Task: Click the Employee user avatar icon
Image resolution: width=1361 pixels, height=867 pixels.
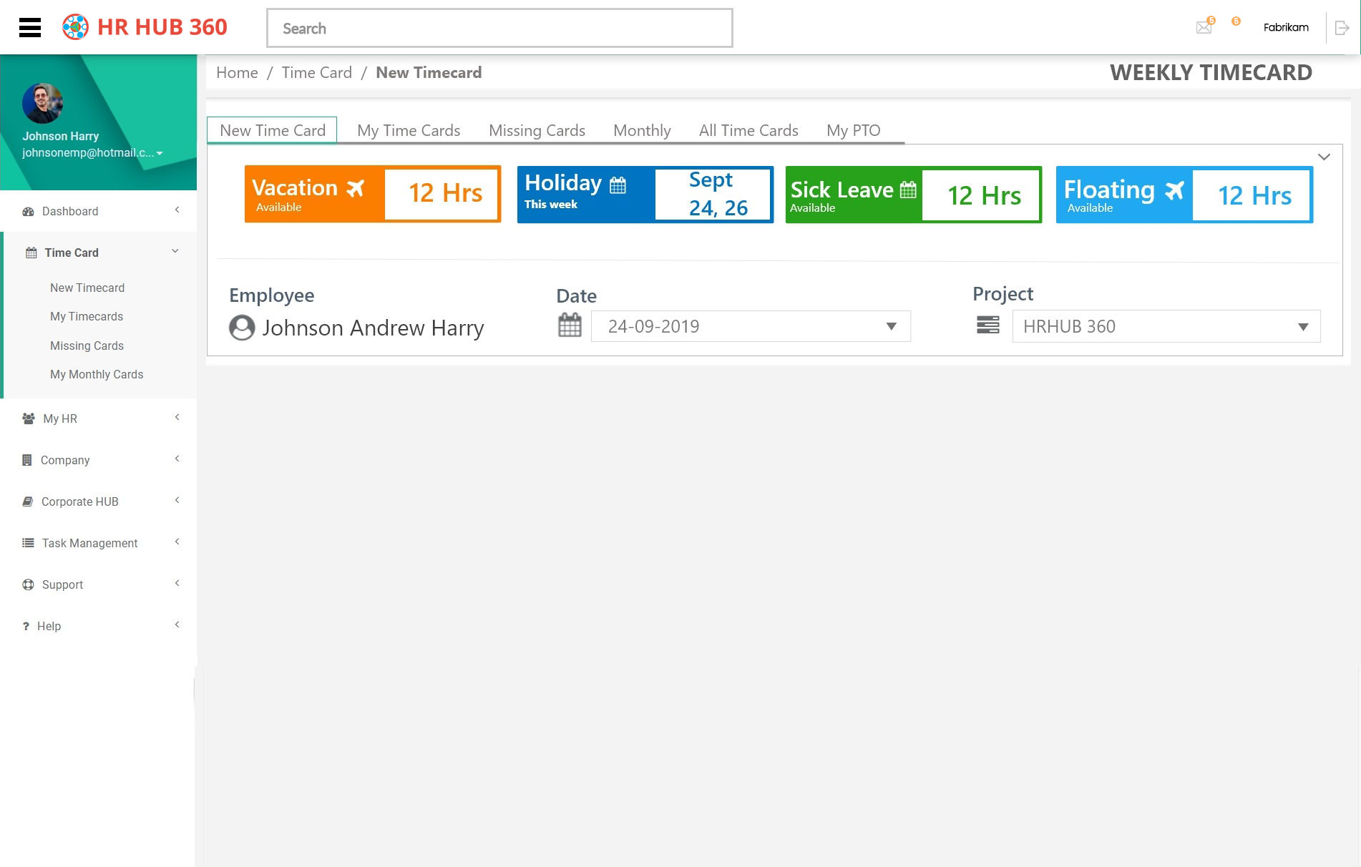Action: coord(242,328)
